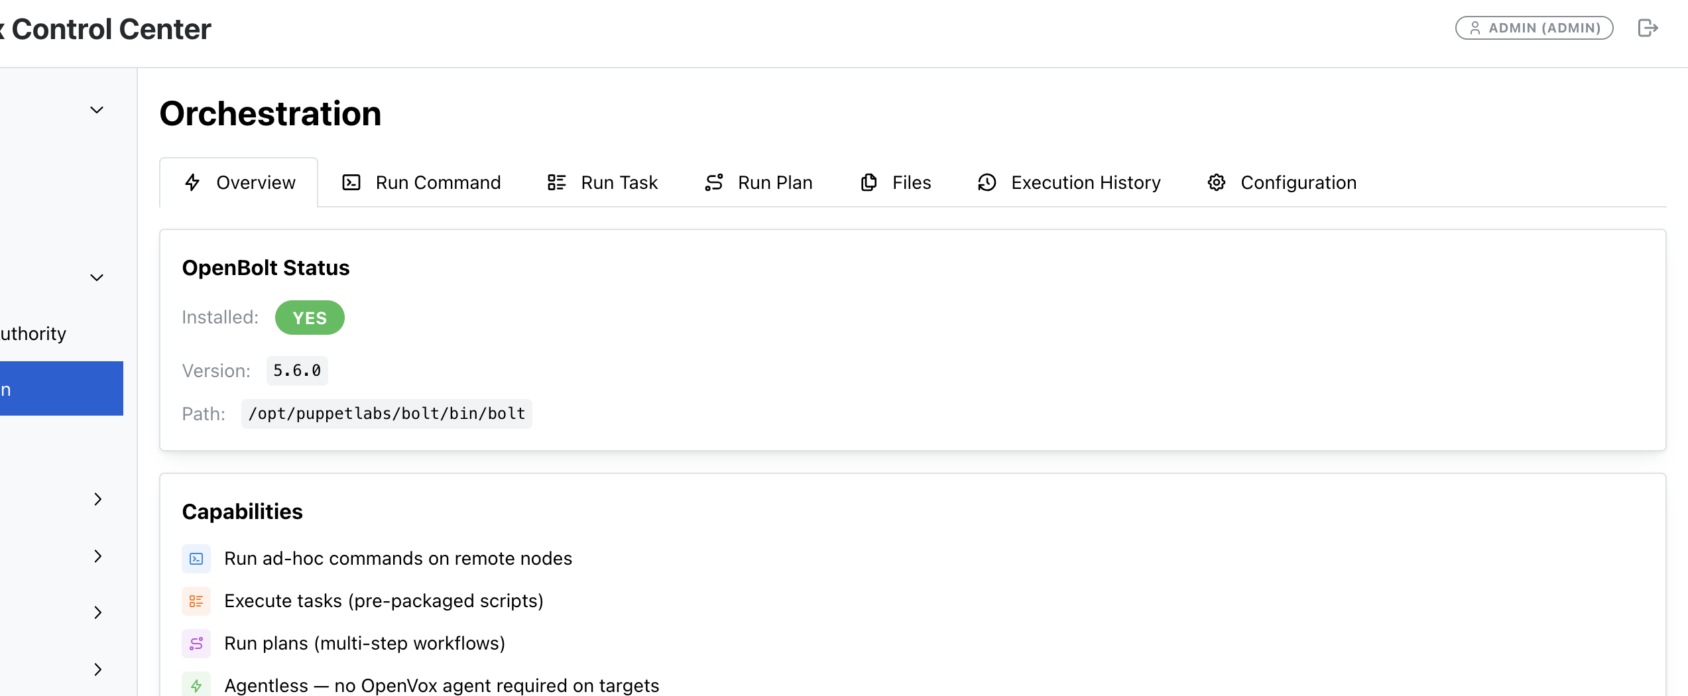Image resolution: width=1688 pixels, height=696 pixels.
Task: Click the task list icon on the Run Task tab
Action: [556, 182]
